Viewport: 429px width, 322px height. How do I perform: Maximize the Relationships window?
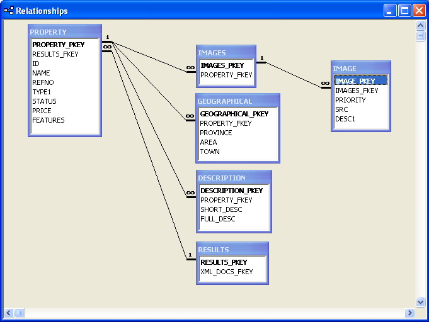[404, 11]
